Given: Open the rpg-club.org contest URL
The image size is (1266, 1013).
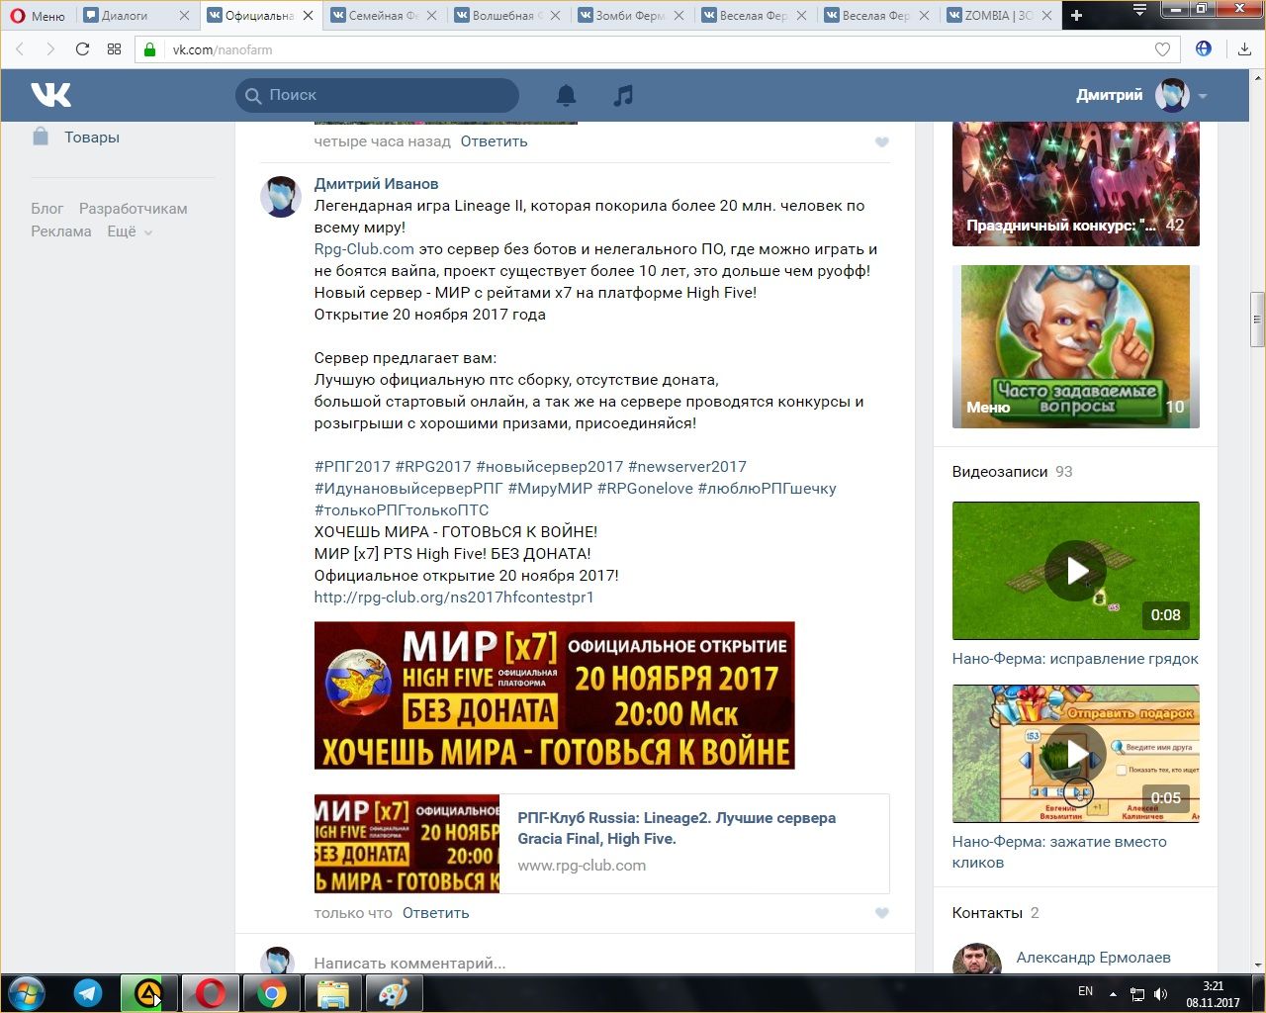Looking at the screenshot, I should pyautogui.click(x=454, y=598).
